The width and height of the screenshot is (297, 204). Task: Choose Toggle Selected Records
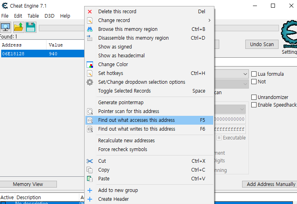click(149, 91)
